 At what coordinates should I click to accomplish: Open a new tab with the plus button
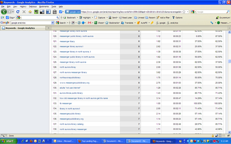pyautogui.click(x=49, y=28)
